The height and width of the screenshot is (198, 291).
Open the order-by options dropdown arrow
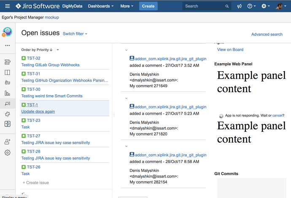(x=58, y=50)
